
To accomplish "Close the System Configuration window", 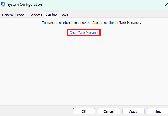I will pos(166,4).
